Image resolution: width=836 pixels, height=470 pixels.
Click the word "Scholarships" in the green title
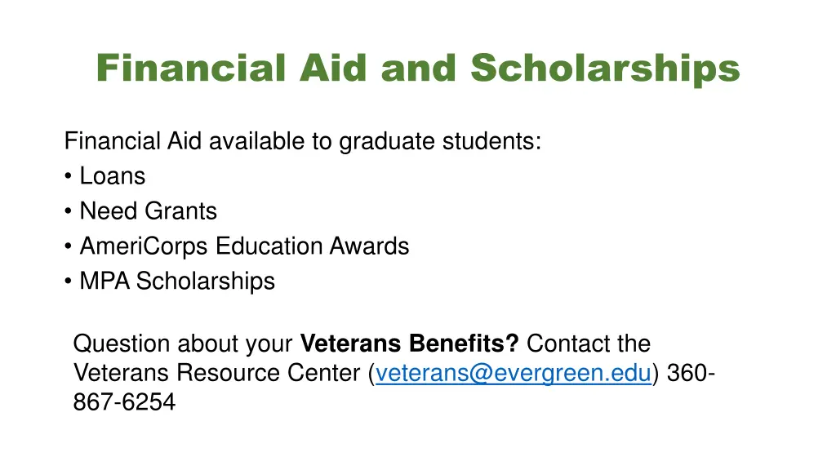tap(605, 68)
